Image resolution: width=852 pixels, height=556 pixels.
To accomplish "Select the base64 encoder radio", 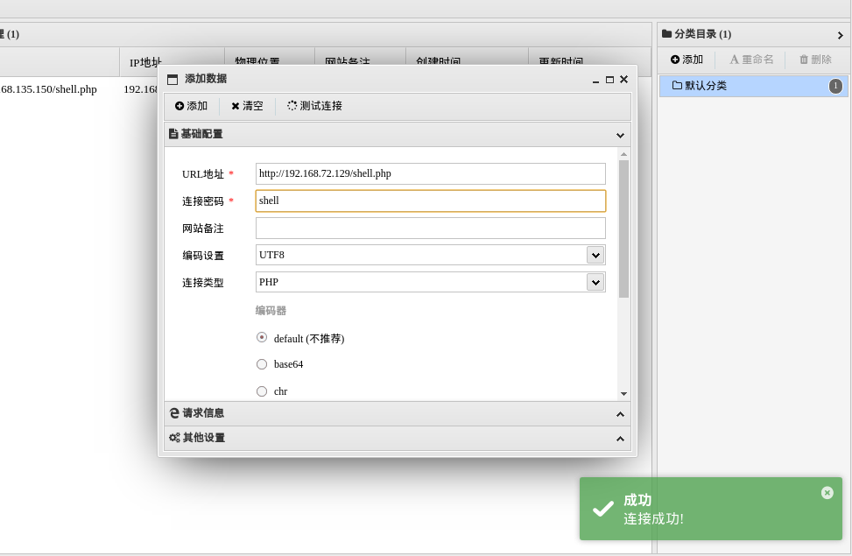I will [262, 364].
